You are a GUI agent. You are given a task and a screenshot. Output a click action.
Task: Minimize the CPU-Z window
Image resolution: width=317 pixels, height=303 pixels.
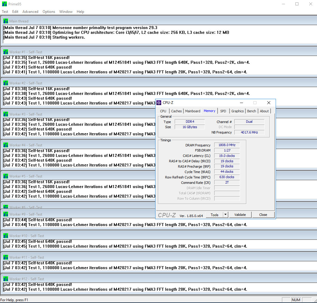[x=241, y=103]
